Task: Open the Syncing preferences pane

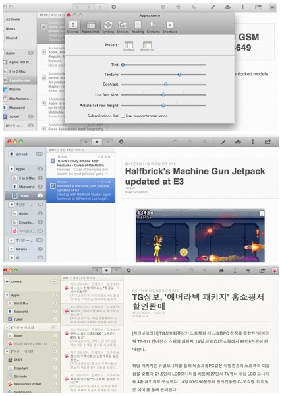Action: tap(108, 27)
